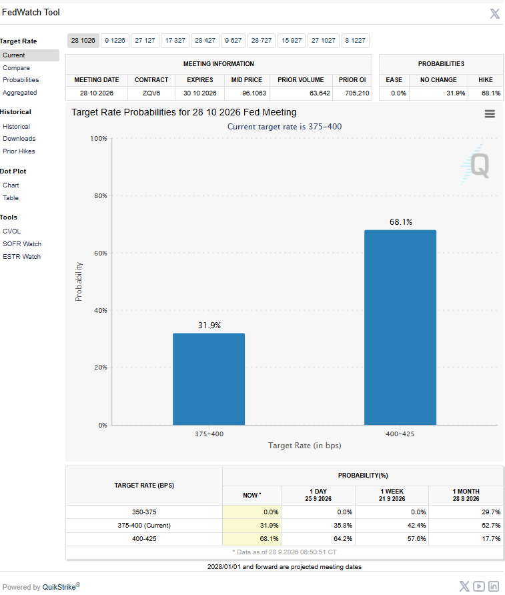
Task: Open Probabilities in the sidebar
Action: tap(21, 80)
